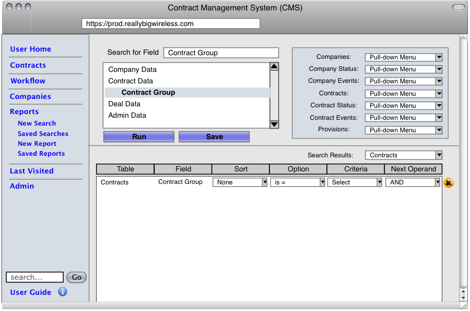Open the Next Operand AND dropdown
470x311 pixels.
[x=413, y=182]
